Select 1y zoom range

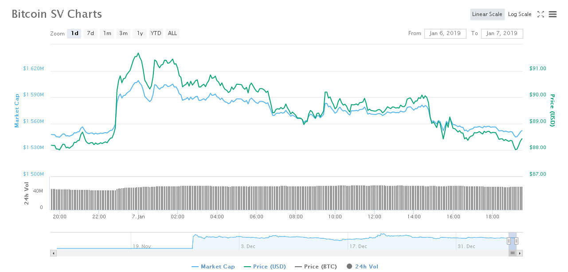(140, 33)
